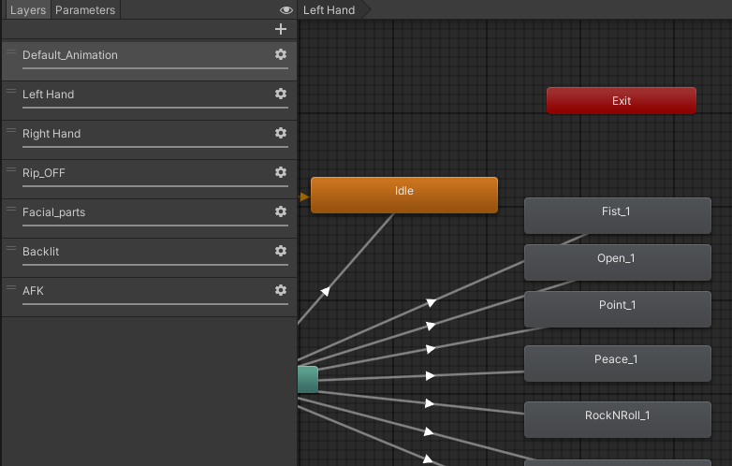Click the Left Hand breadcrumb
The height and width of the screenshot is (466, 732).
[329, 9]
